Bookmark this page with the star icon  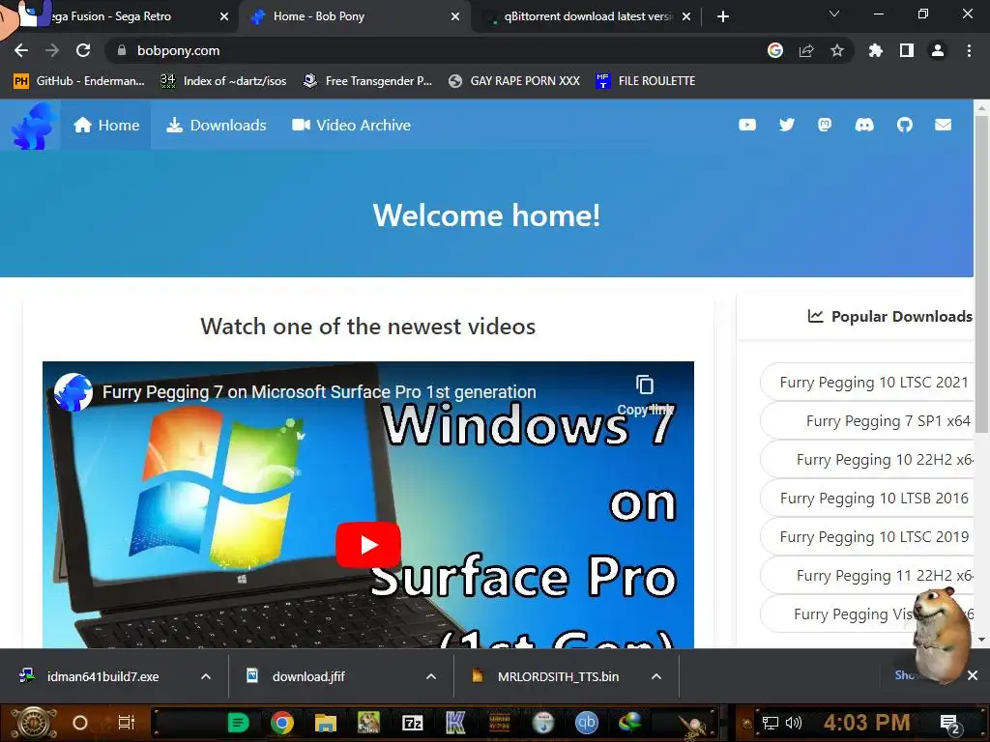pyautogui.click(x=837, y=50)
